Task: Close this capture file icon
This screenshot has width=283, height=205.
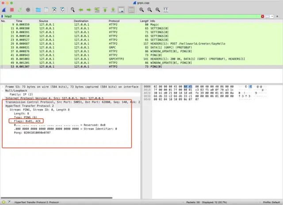Action: [54, 10]
